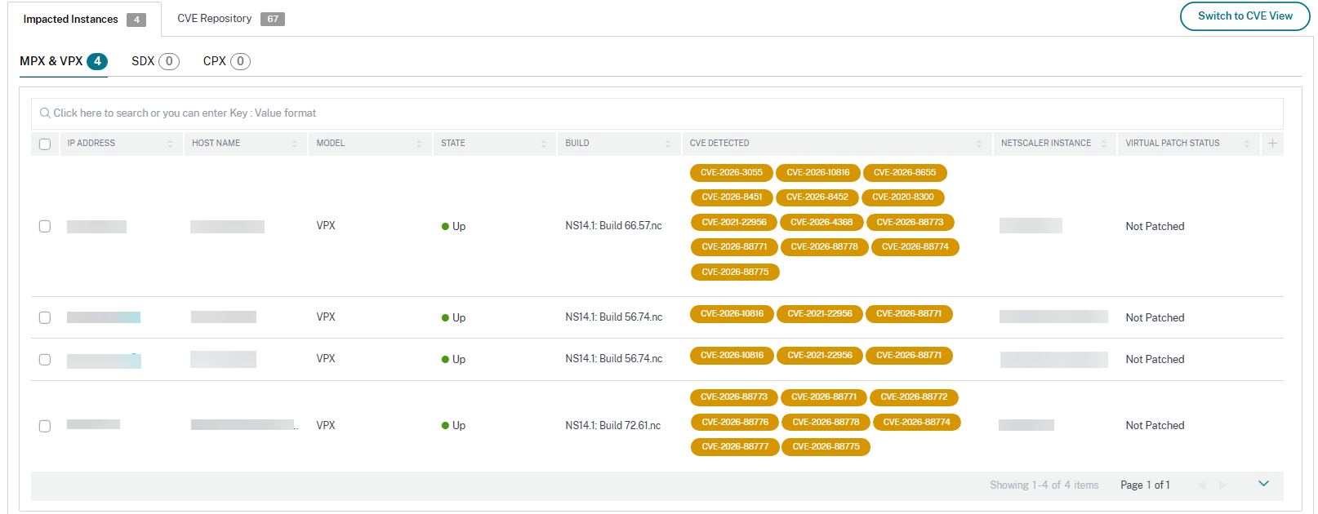Sort by the IP ADDRESS column arrows

click(170, 144)
